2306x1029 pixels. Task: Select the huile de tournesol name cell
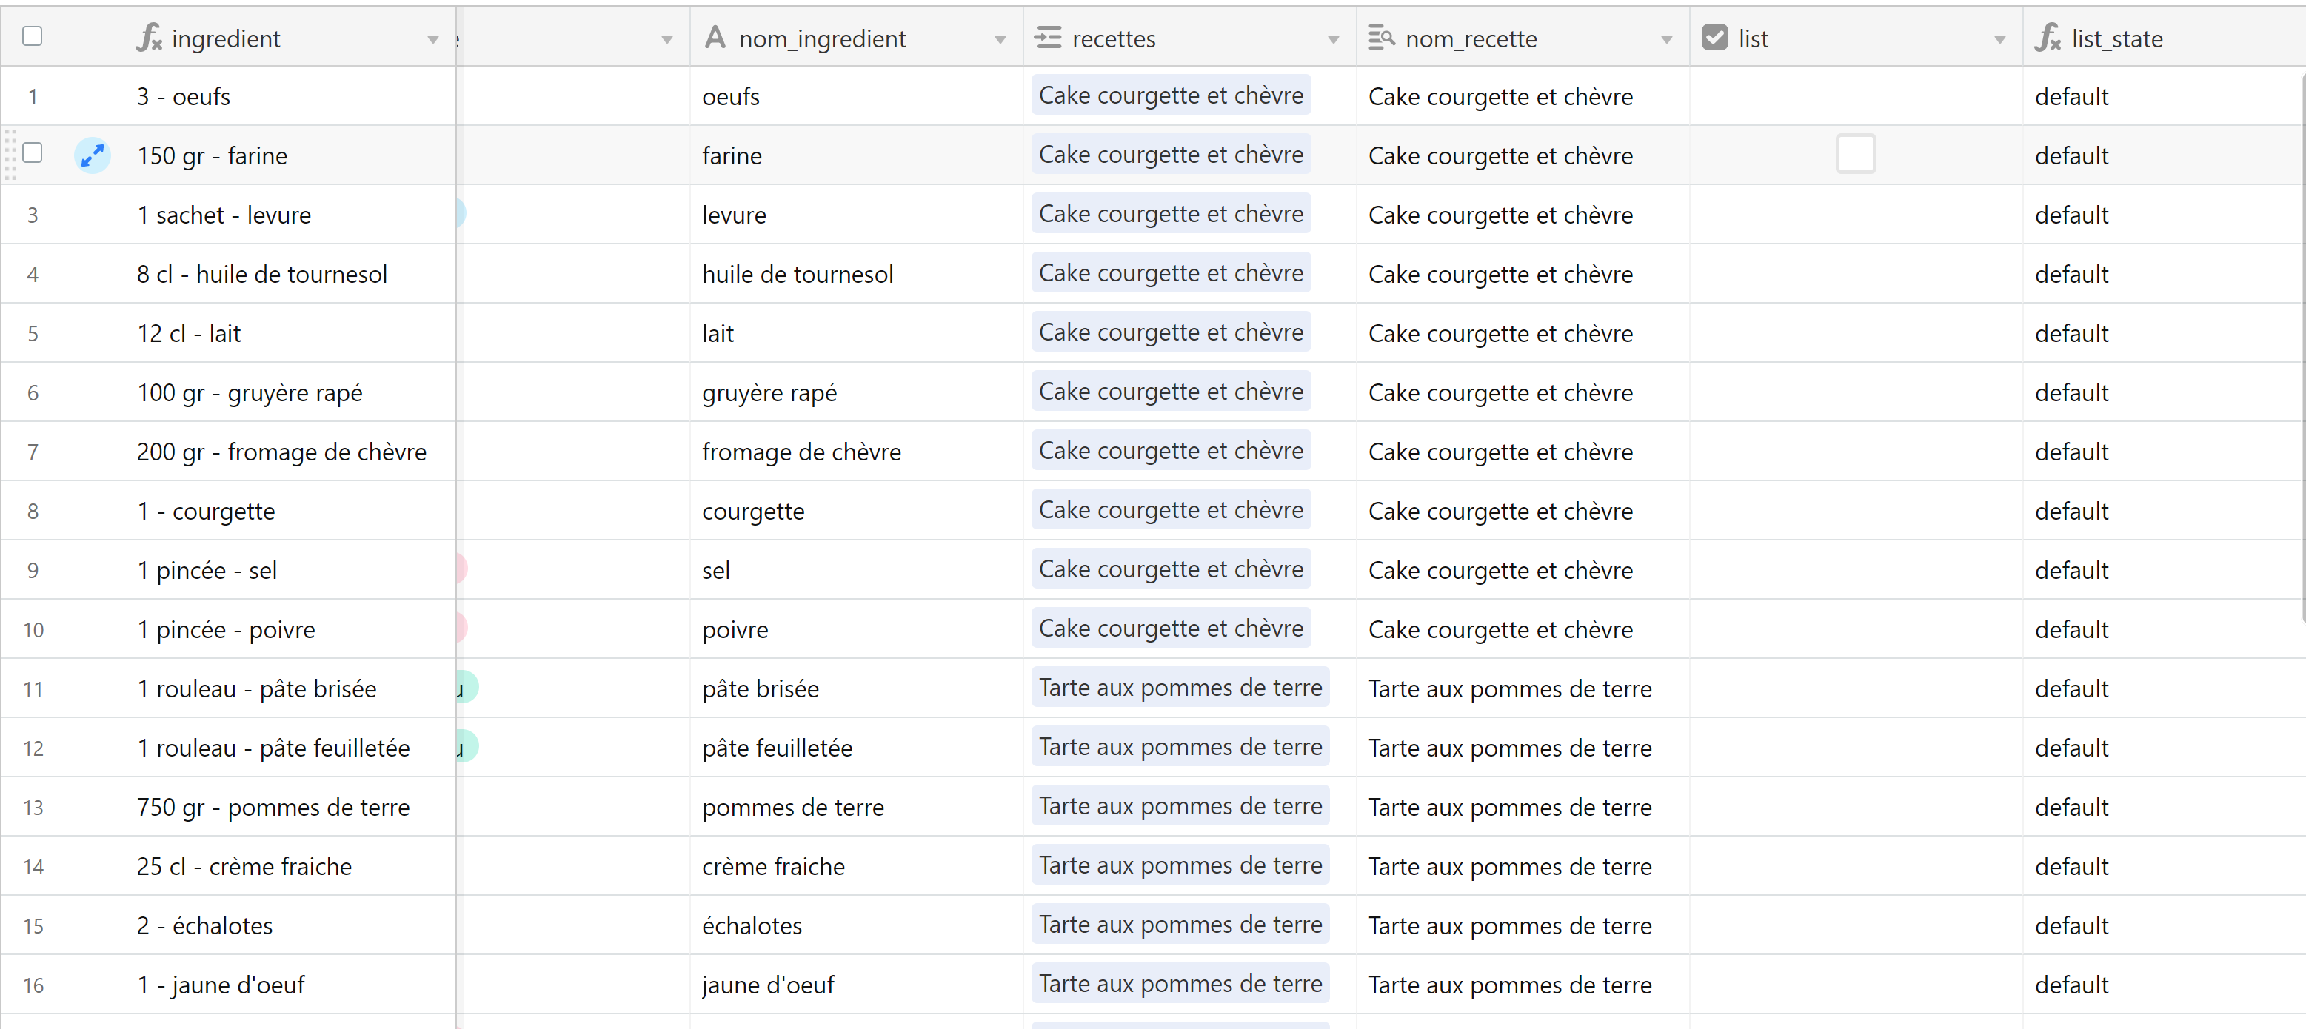[x=856, y=274]
